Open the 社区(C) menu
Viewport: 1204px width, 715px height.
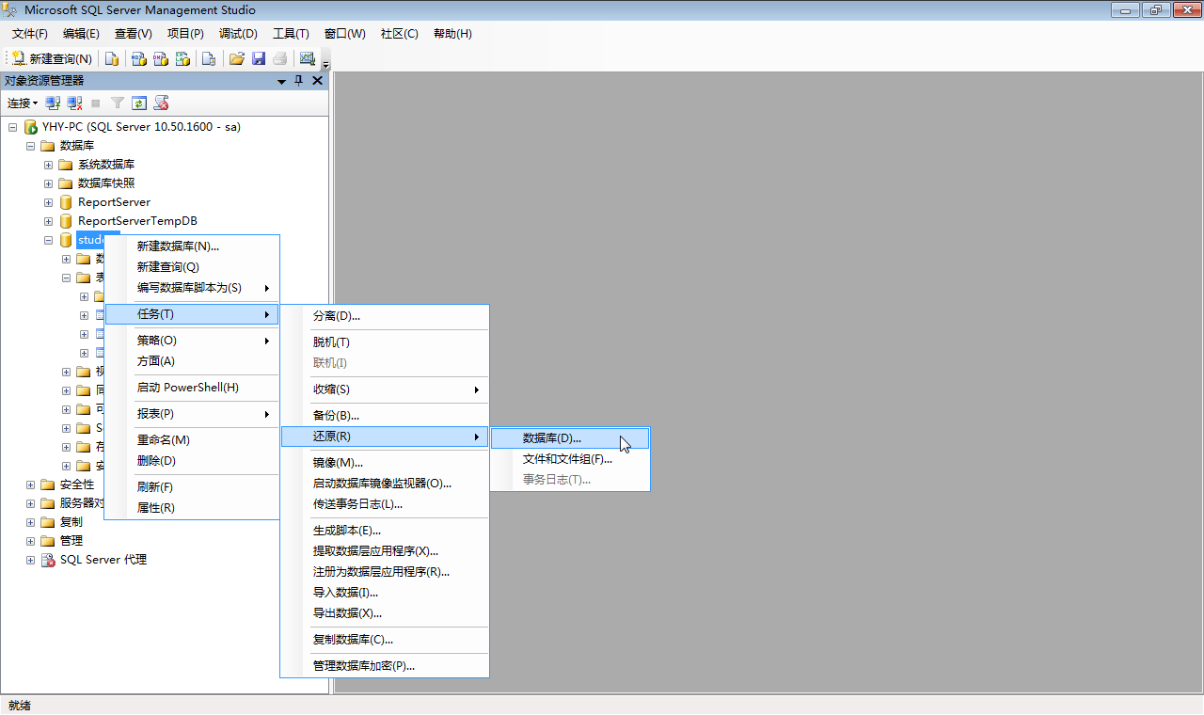point(399,34)
